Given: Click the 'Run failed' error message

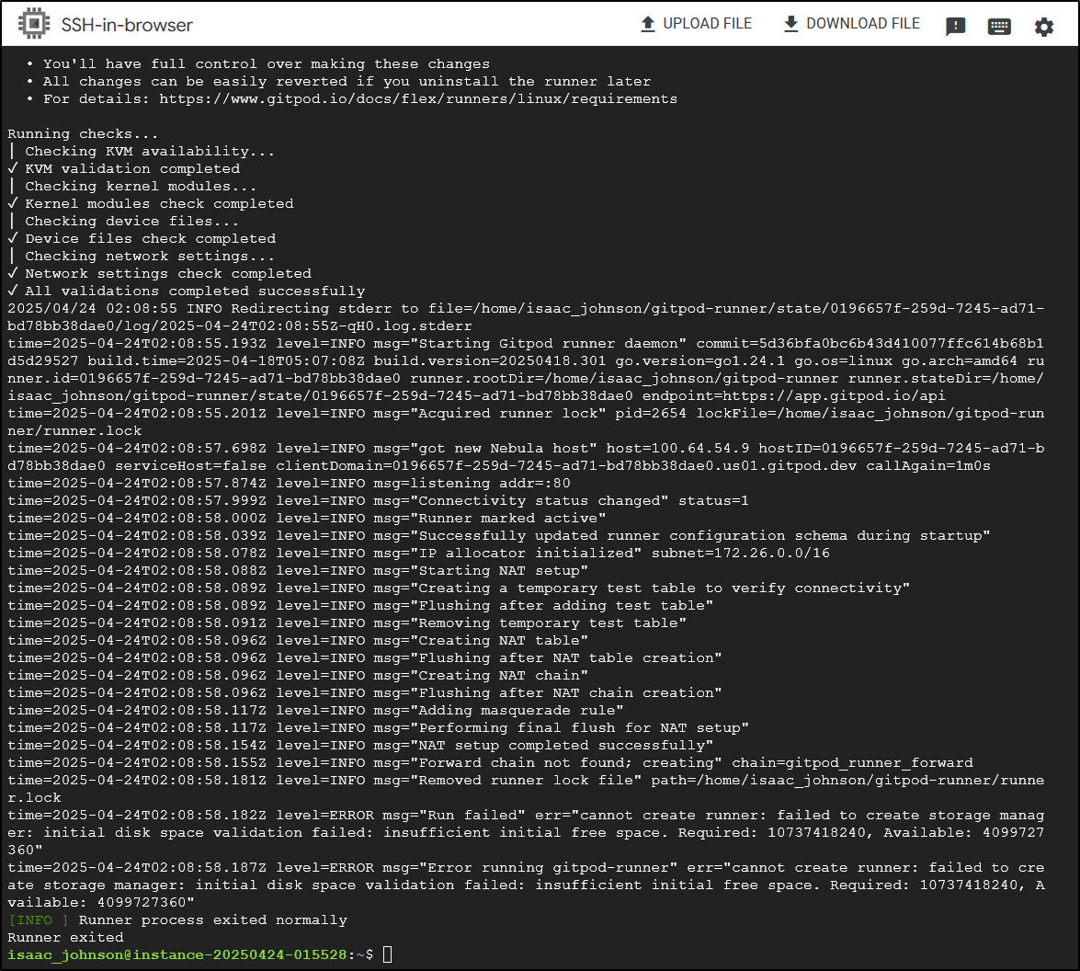Looking at the screenshot, I should pos(468,816).
